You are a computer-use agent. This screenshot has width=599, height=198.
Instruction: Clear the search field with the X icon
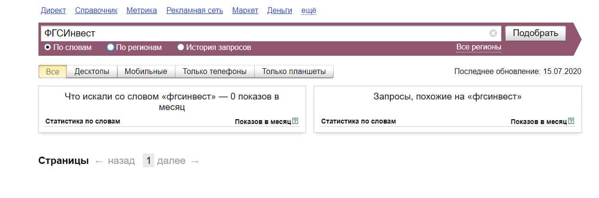[493, 33]
